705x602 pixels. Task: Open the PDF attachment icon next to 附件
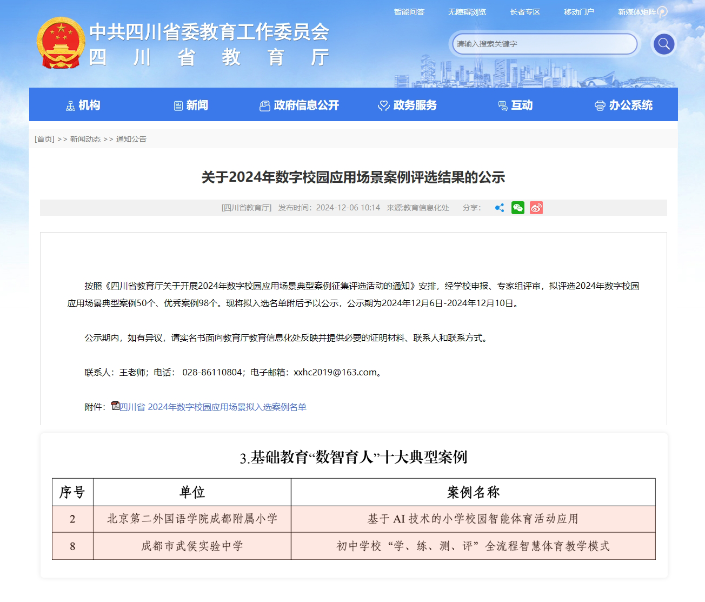pyautogui.click(x=115, y=406)
